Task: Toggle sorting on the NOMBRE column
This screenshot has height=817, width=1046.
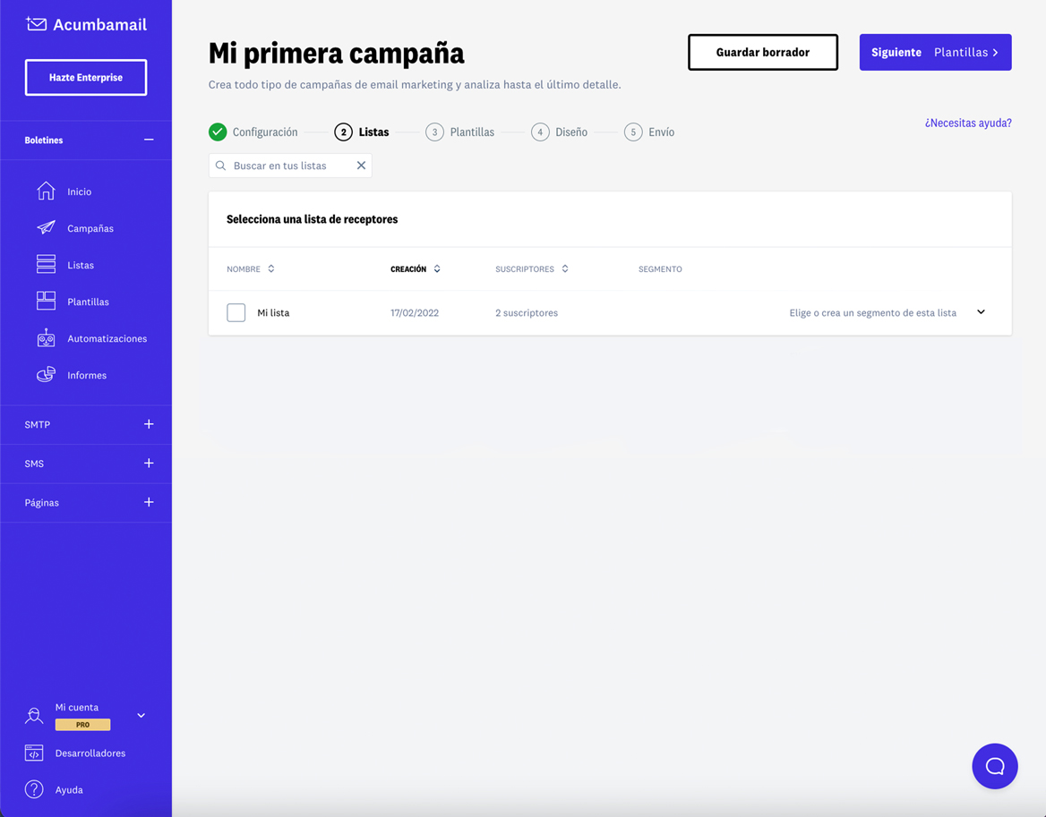Action: point(270,268)
